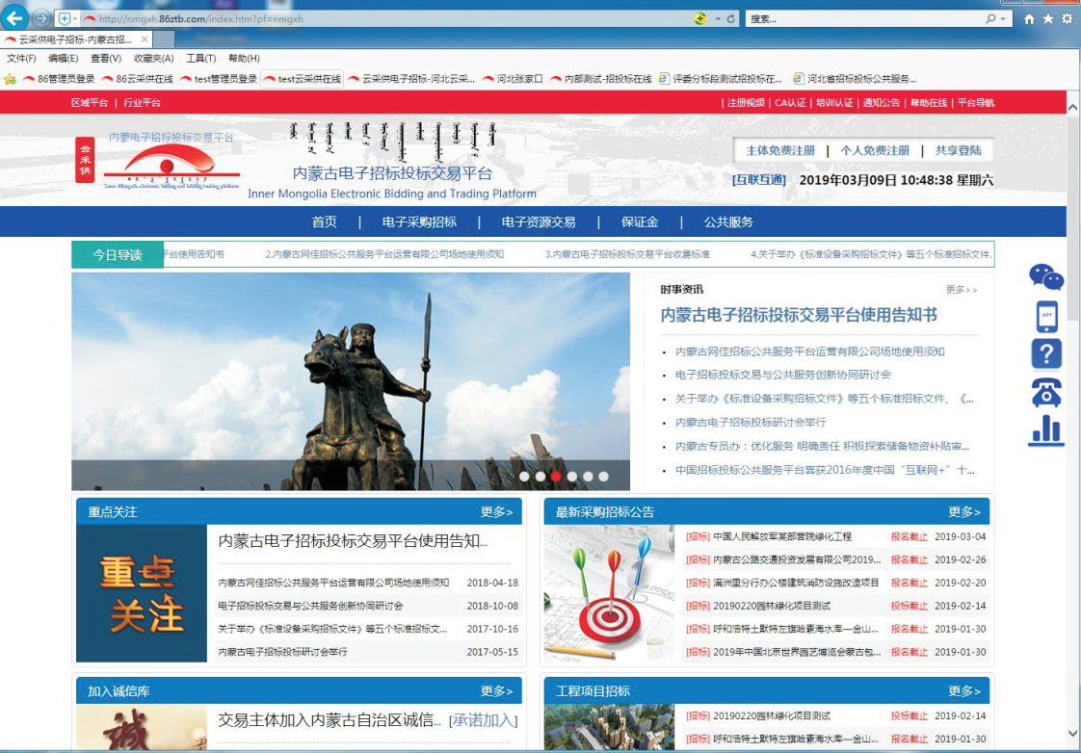This screenshot has width=1081, height=753.
Task: Click 更多> in the 重点关注 header
Action: pyautogui.click(x=497, y=512)
